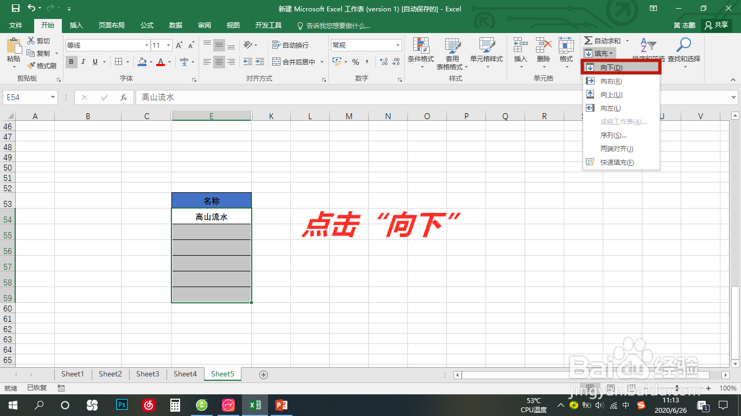
Task: Open the number format dropdown showing 常规
Action: (x=398, y=44)
